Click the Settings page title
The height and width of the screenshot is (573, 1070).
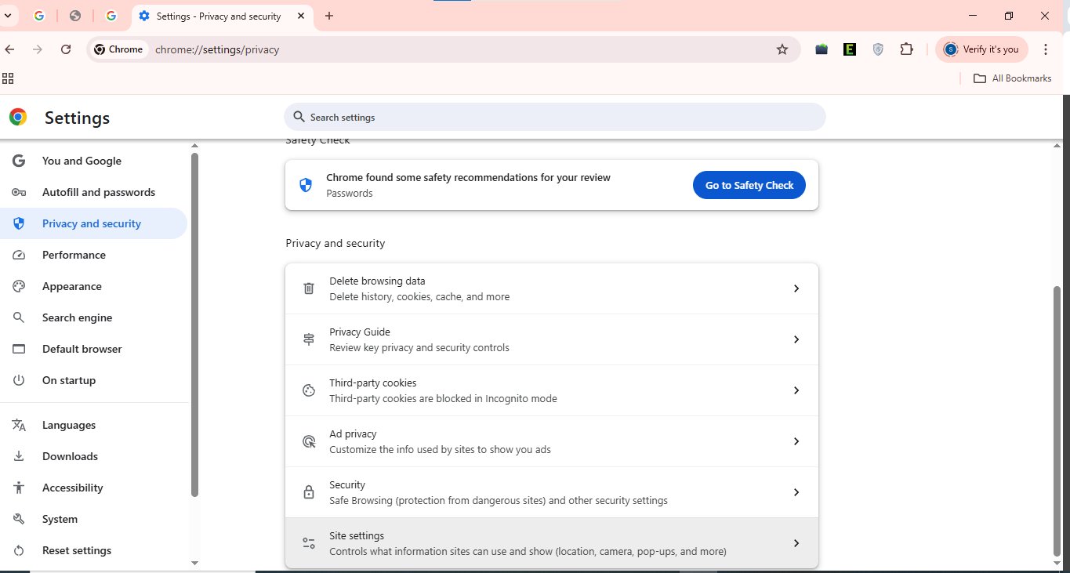[x=77, y=118]
